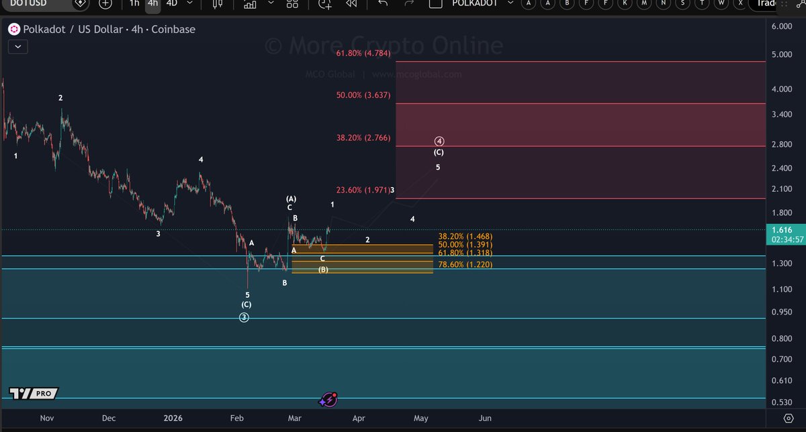Click the circled 3 wave label
The width and height of the screenshot is (806, 432).
(244, 317)
